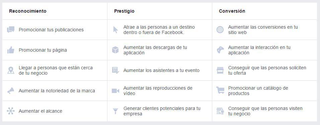Image resolution: width=320 pixels, height=125 pixels.
Task: Choose Generar clientes potenciales para tu empresa
Action: (x=162, y=111)
